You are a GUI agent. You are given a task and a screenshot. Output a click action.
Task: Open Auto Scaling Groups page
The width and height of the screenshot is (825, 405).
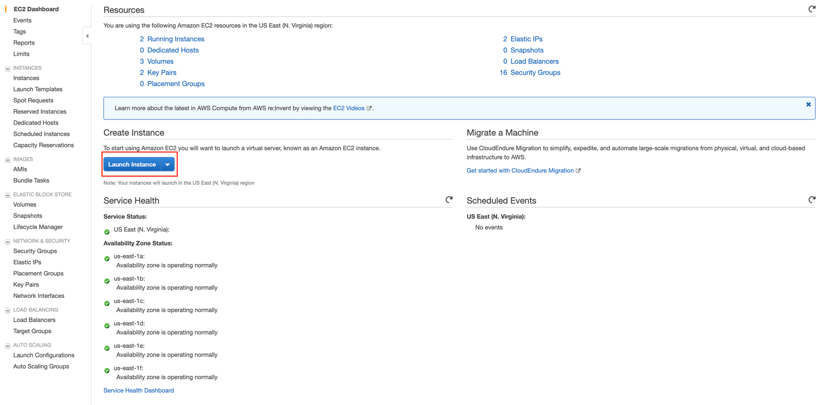pyautogui.click(x=41, y=367)
